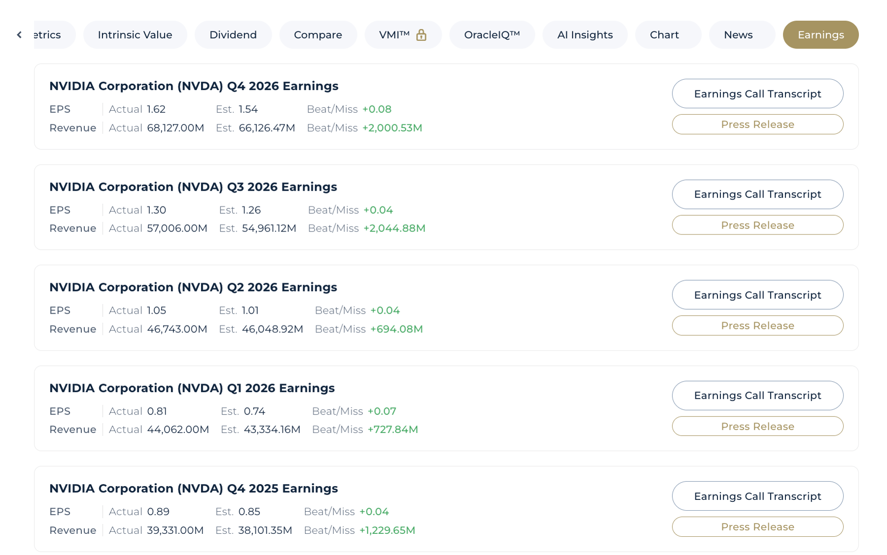
Task: View the Q3 2026 Press Release
Action: click(757, 225)
